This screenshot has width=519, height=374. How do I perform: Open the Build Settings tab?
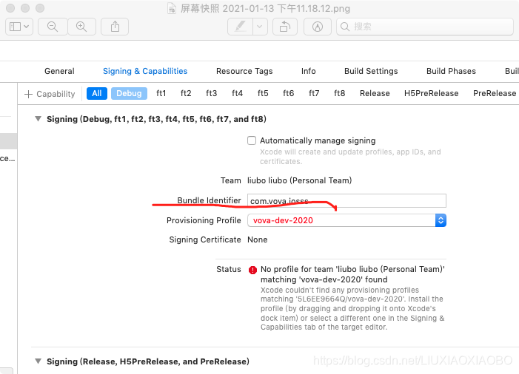click(371, 71)
